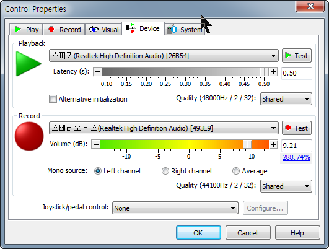This screenshot has width=329, height=249.
Task: Select the Device tab
Action: [143, 28]
